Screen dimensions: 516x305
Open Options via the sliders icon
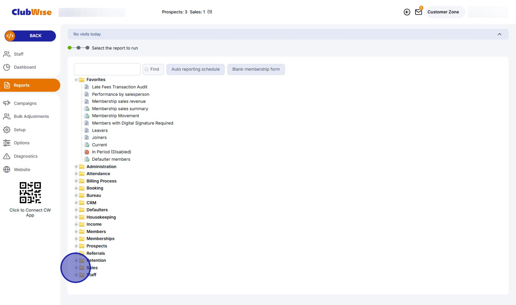point(6,143)
